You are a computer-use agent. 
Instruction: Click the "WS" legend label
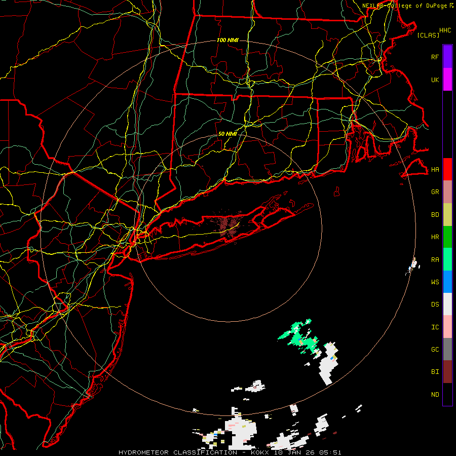click(435, 282)
